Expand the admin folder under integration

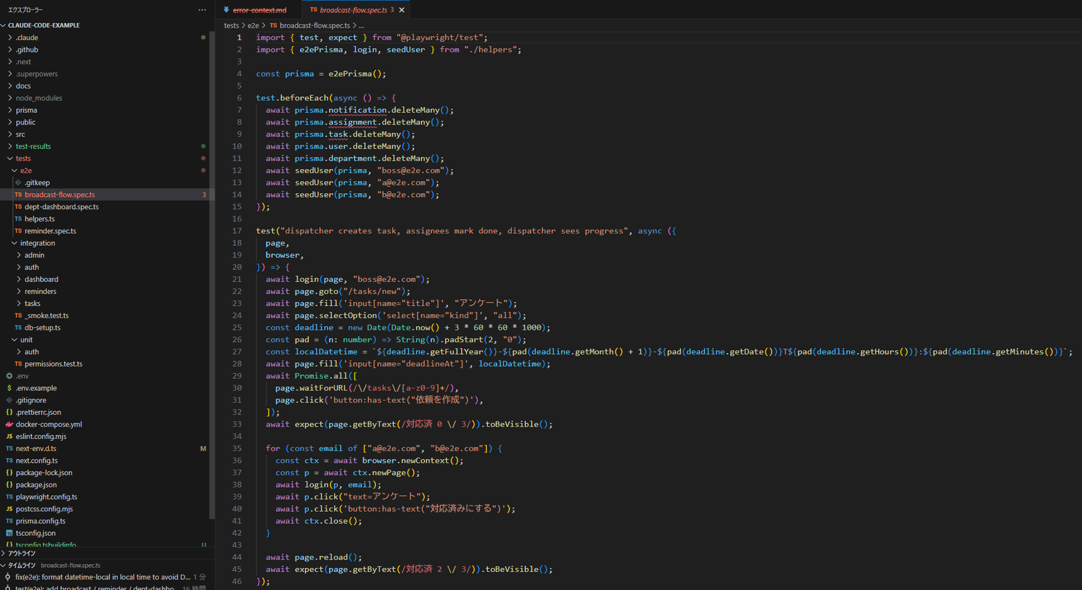19,255
